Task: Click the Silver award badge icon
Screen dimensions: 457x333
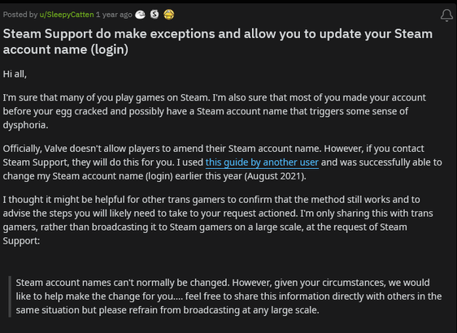Action: point(155,15)
